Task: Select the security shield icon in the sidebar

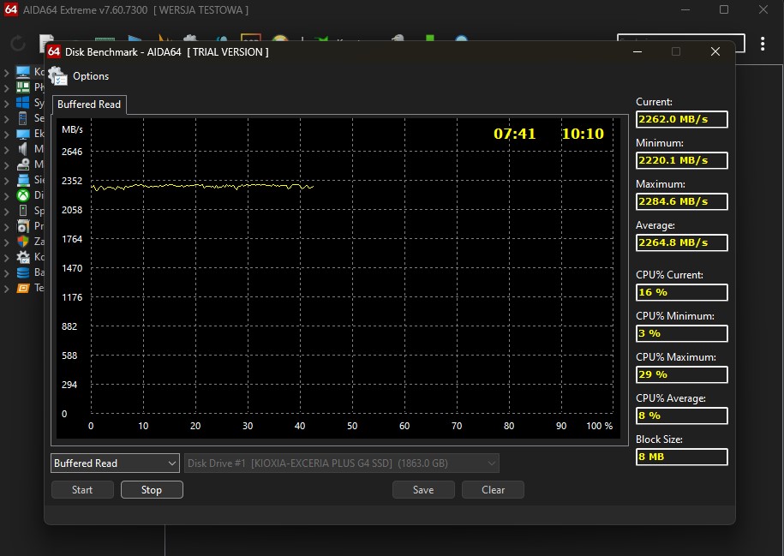Action: pyautogui.click(x=23, y=242)
